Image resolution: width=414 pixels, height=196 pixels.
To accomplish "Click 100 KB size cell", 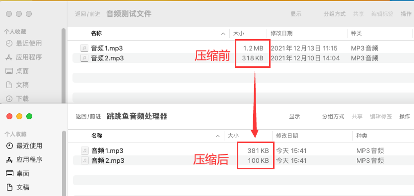I will (258, 160).
